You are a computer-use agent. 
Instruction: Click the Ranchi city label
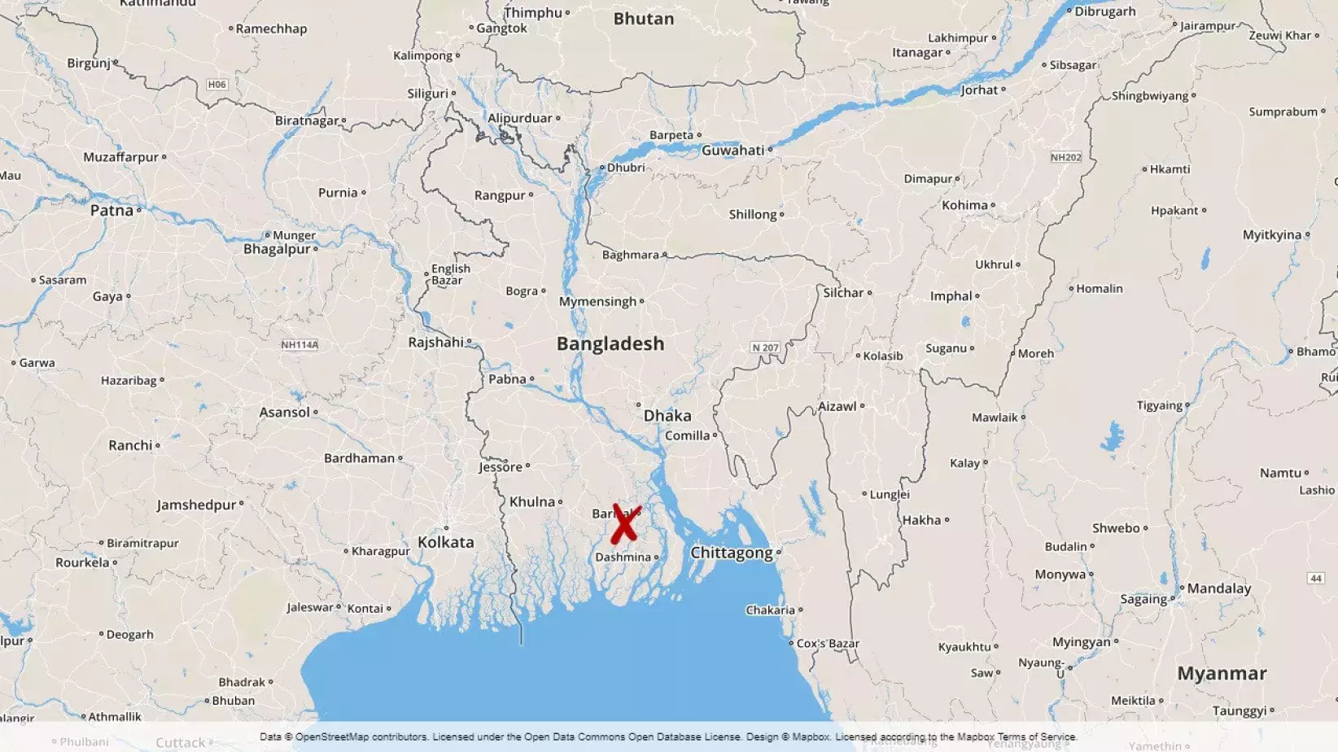tap(130, 446)
